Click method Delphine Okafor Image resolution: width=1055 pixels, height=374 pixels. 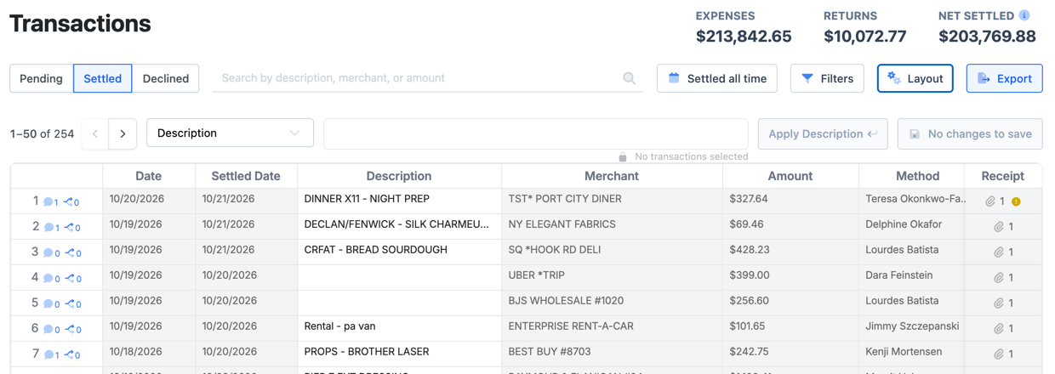[904, 224]
